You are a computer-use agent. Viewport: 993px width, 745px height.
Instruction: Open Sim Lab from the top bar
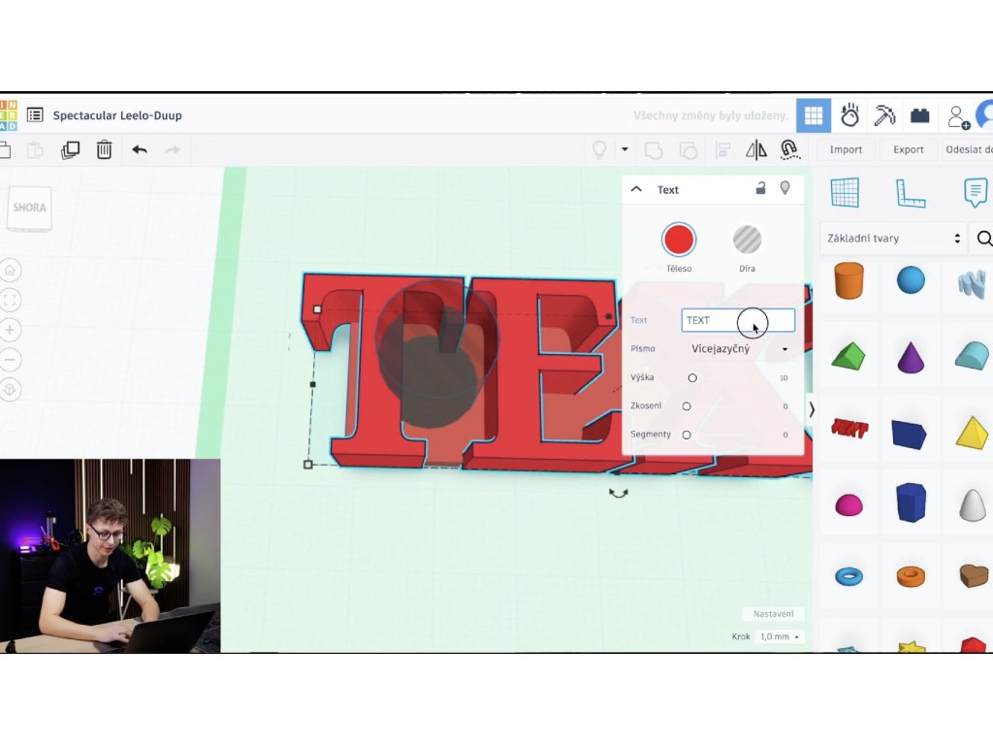pos(849,115)
